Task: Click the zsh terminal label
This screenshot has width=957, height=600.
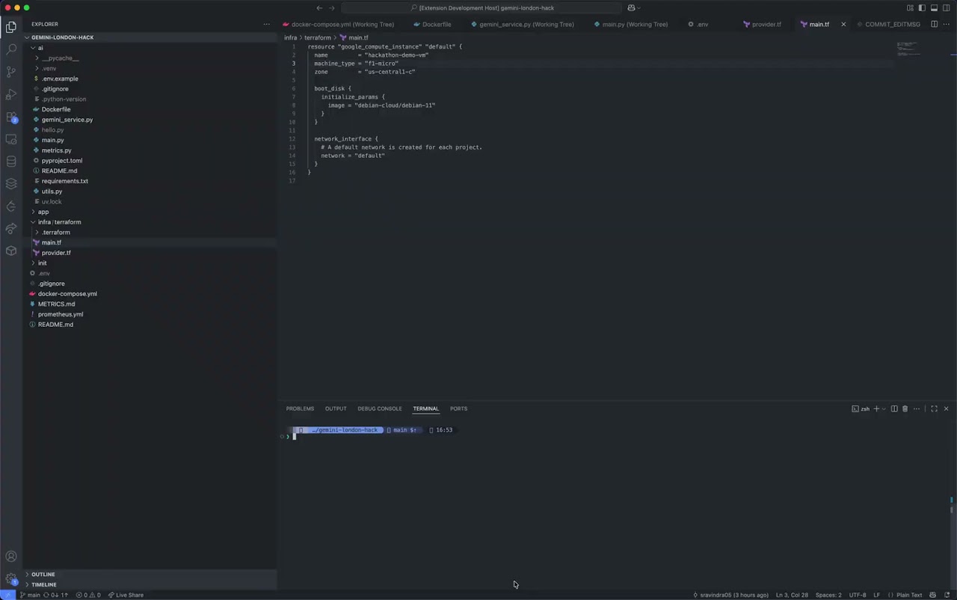Action: (x=861, y=408)
